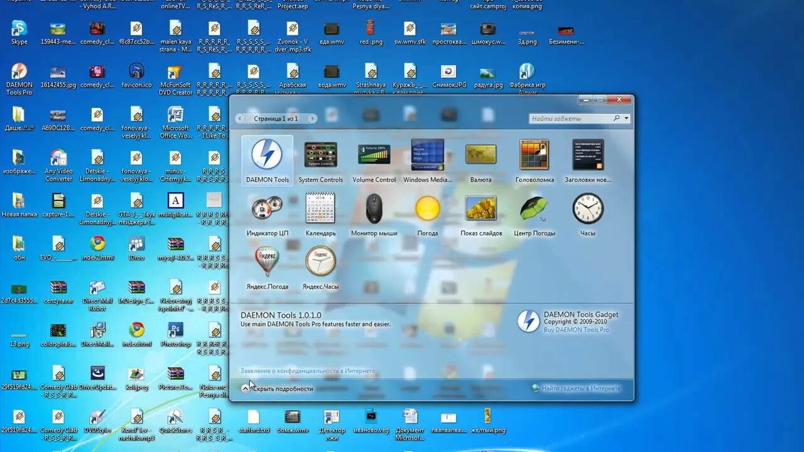Open the search options dropdown arrow

626,118
